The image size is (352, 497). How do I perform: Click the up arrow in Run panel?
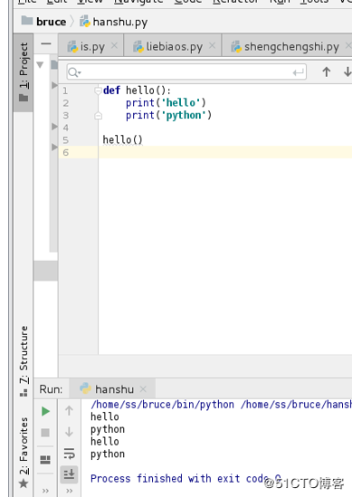(69, 411)
